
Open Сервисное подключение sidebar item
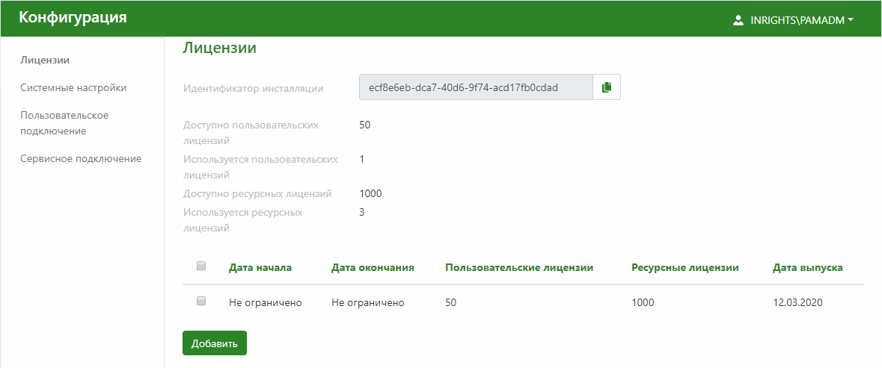coord(81,158)
